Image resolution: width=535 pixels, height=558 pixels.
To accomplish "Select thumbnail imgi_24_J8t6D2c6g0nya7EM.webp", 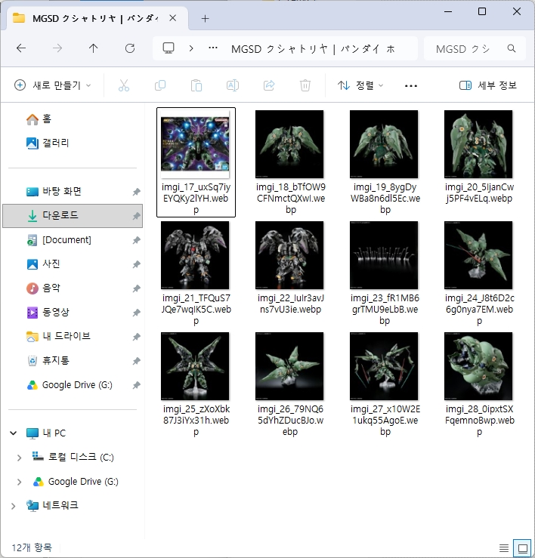I will 478,255.
